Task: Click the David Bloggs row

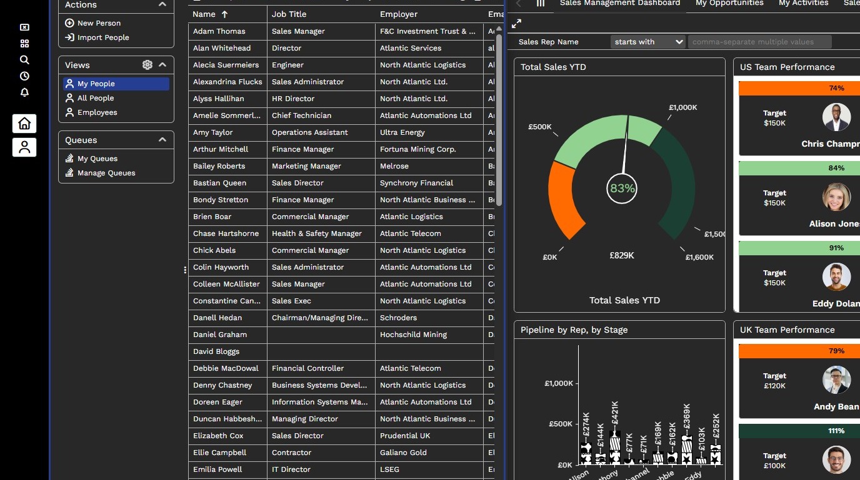Action: 342,351
